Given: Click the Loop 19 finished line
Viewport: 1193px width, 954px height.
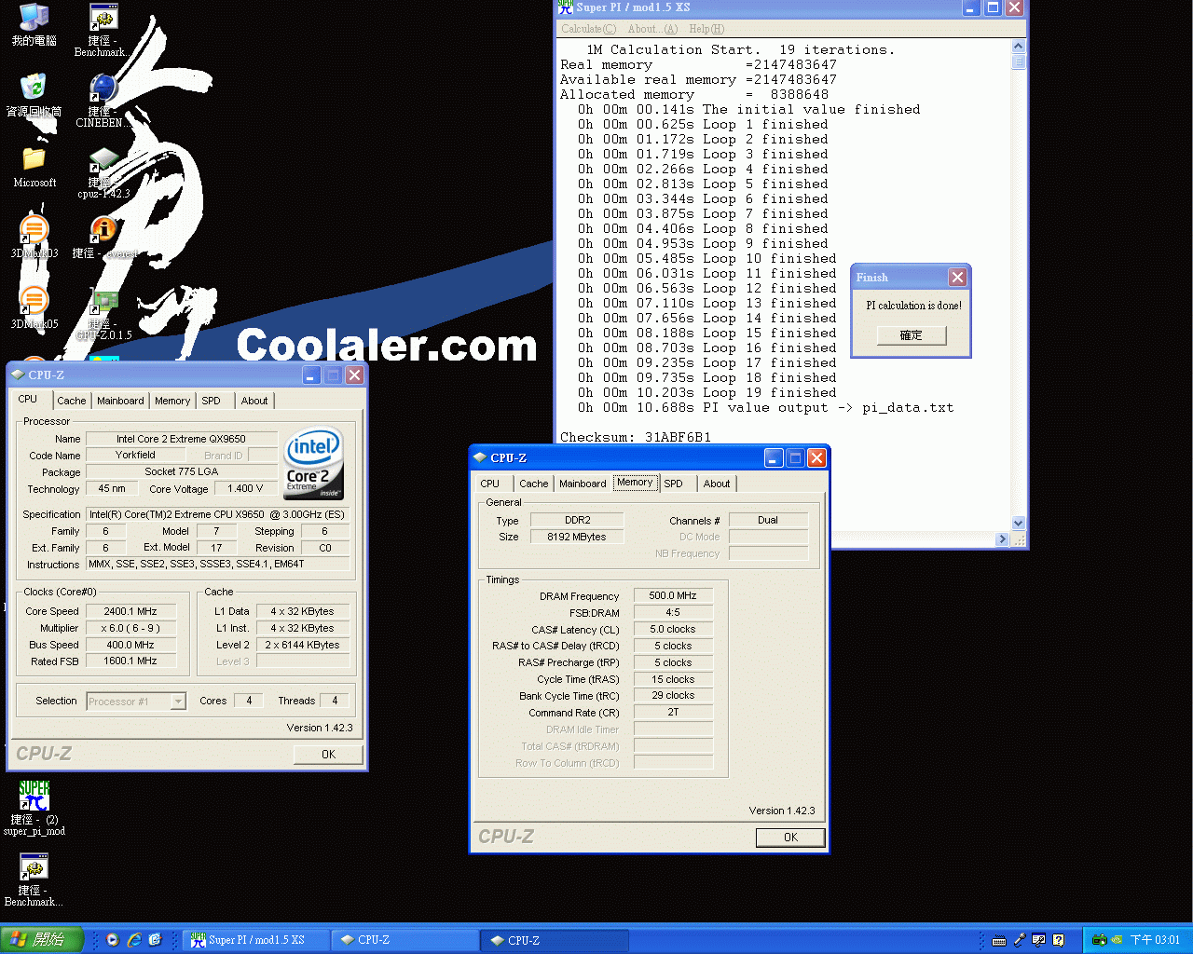Looking at the screenshot, I should 706,392.
